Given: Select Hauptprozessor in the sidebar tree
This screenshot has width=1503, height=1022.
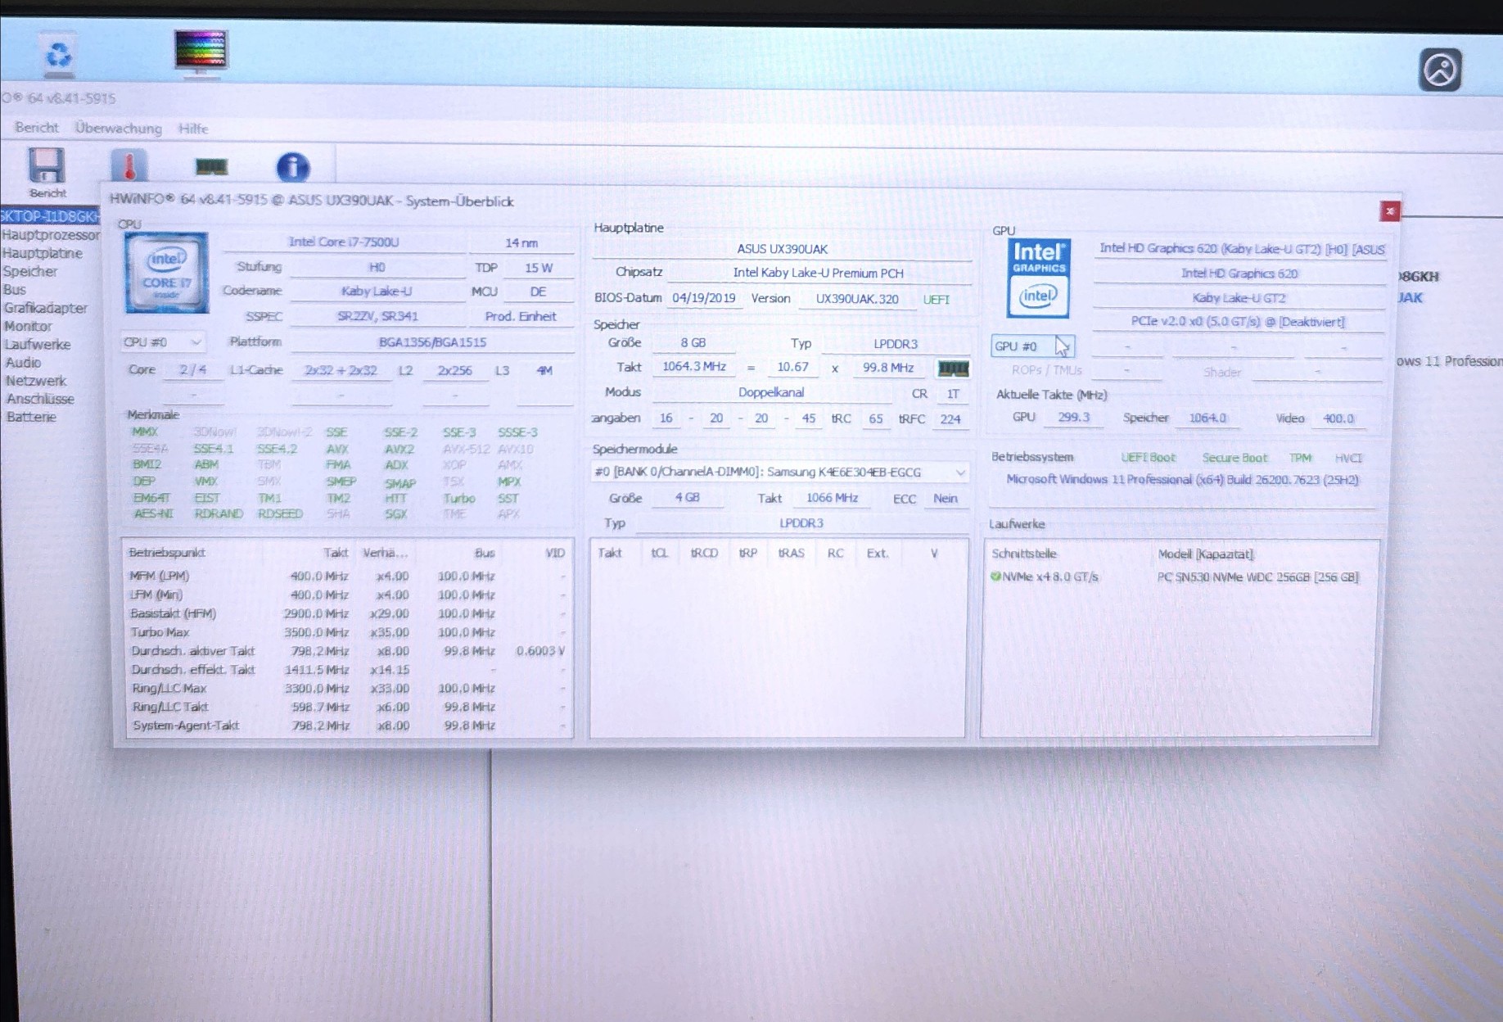Looking at the screenshot, I should (50, 235).
